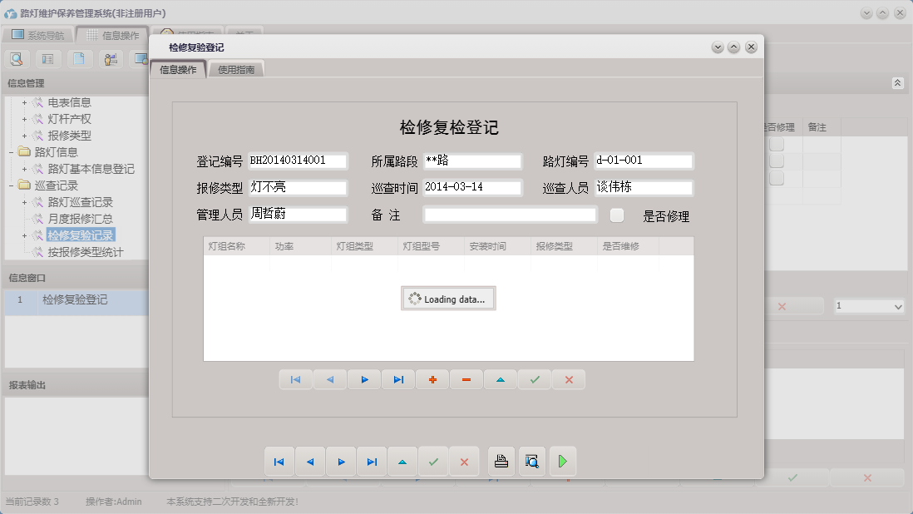The image size is (913, 514).
Task: Open print preview with the magnifier icon
Action: click(x=532, y=462)
